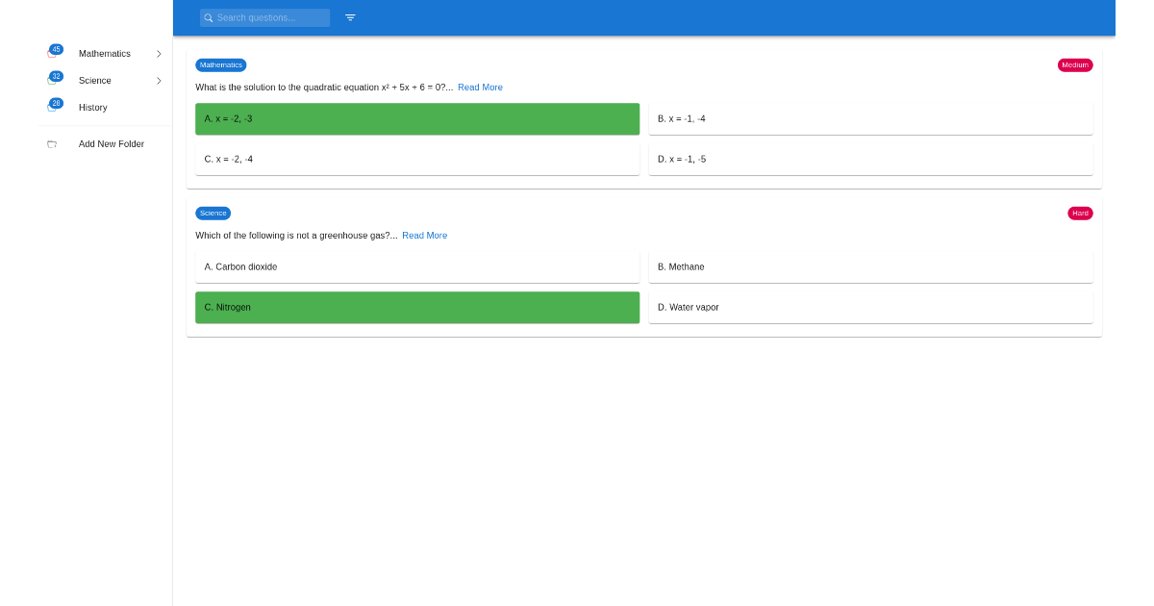Open the filter icon in the top bar
The image size is (1154, 606).
(350, 17)
